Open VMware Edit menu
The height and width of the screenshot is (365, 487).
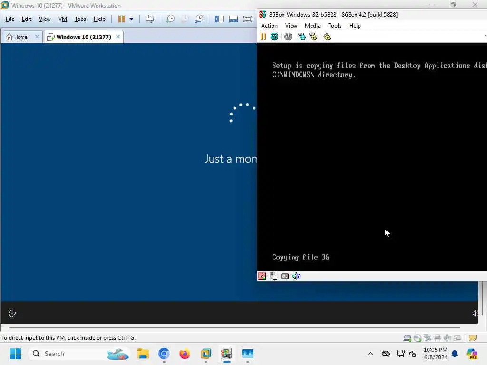tap(27, 19)
